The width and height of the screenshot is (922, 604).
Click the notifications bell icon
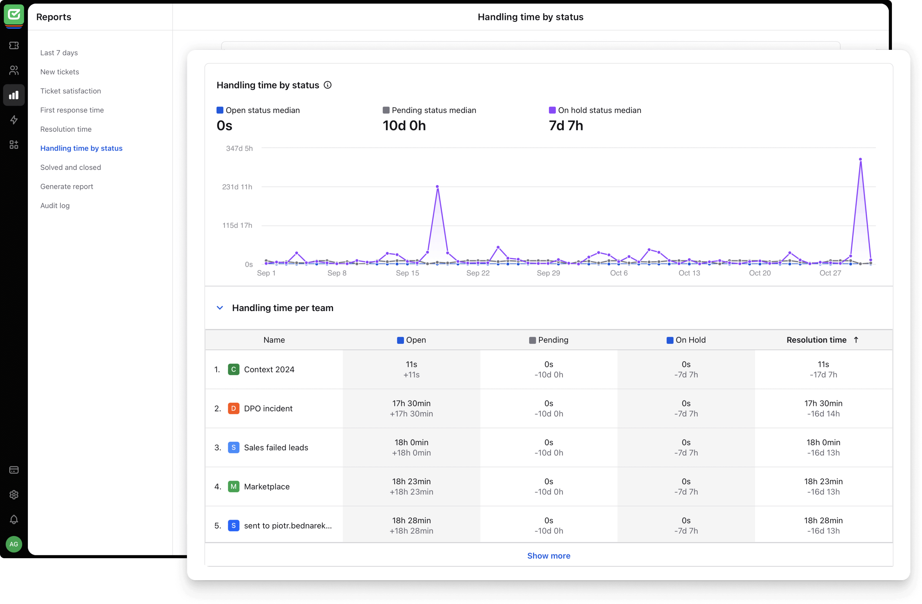click(14, 519)
